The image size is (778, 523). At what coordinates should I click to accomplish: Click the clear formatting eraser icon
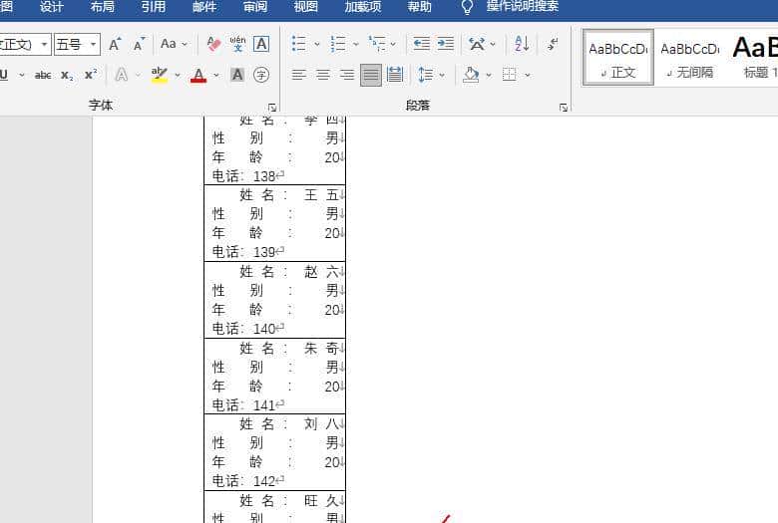tap(213, 44)
